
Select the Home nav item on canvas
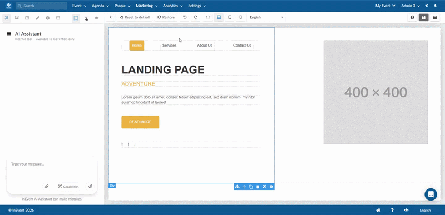click(137, 46)
